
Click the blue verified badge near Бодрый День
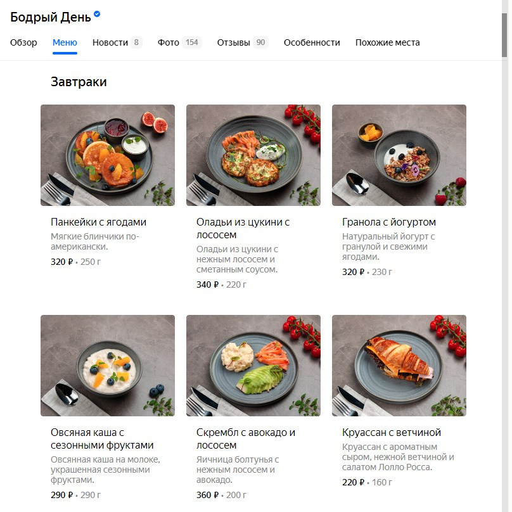pos(97,14)
